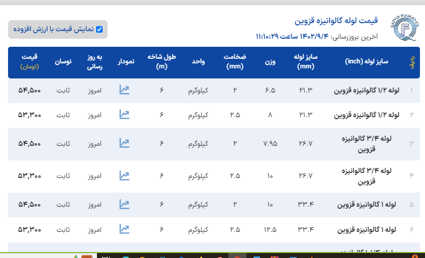Click the 'نوسان' column header
Viewport: 425px width, 258px height.
click(x=63, y=61)
